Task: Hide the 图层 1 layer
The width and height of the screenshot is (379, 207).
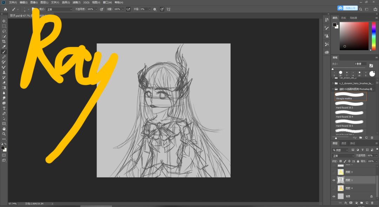Action: [x=334, y=180]
